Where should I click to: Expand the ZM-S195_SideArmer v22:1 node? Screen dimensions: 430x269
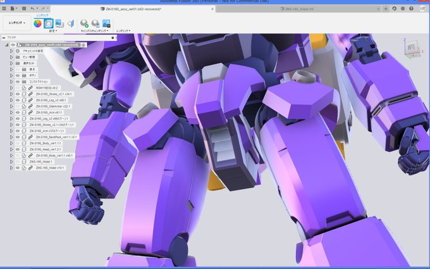[x=11, y=106]
